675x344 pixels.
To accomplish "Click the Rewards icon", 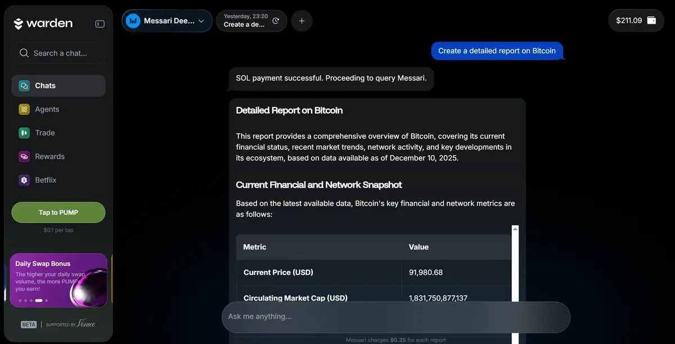I will pos(24,156).
